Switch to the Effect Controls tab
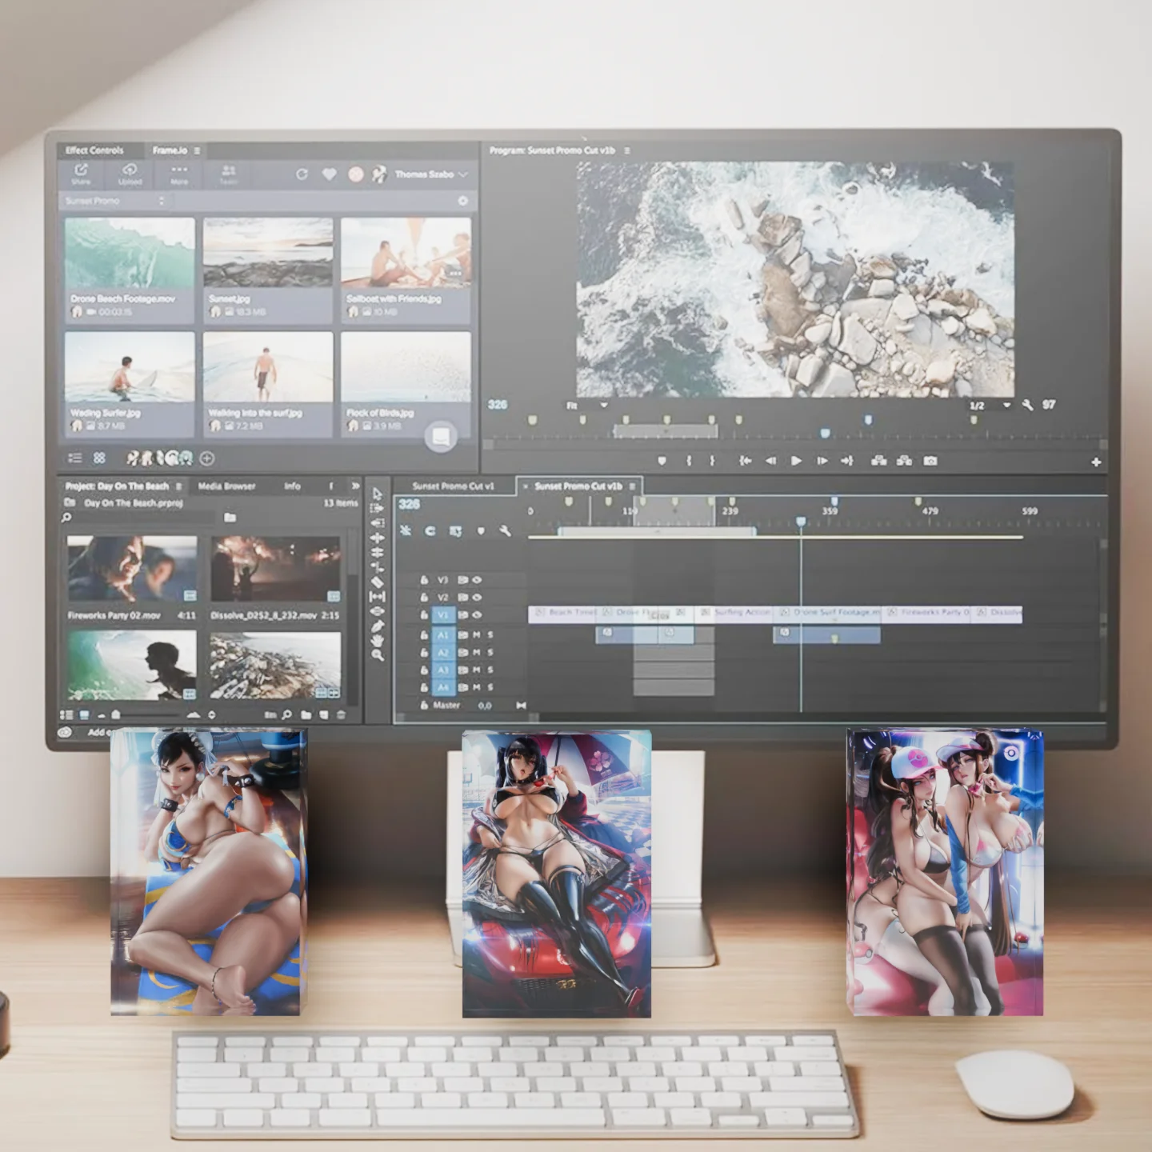 pos(94,150)
